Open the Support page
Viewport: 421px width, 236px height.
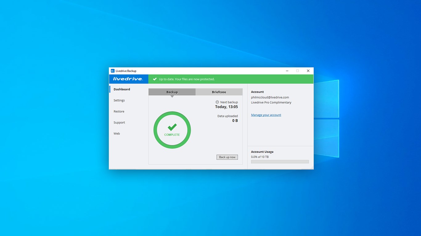[x=119, y=122]
